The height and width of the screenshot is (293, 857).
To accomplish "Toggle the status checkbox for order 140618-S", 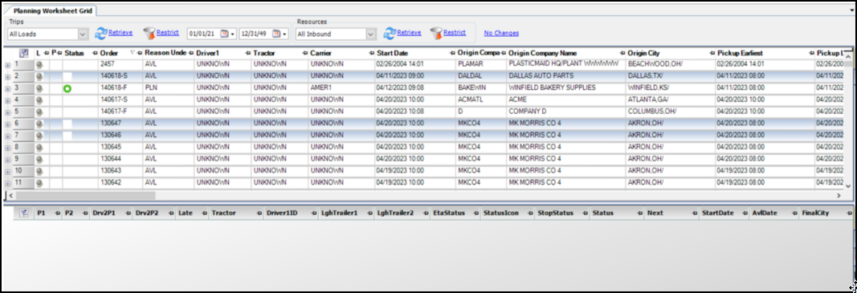I will pyautogui.click(x=67, y=76).
